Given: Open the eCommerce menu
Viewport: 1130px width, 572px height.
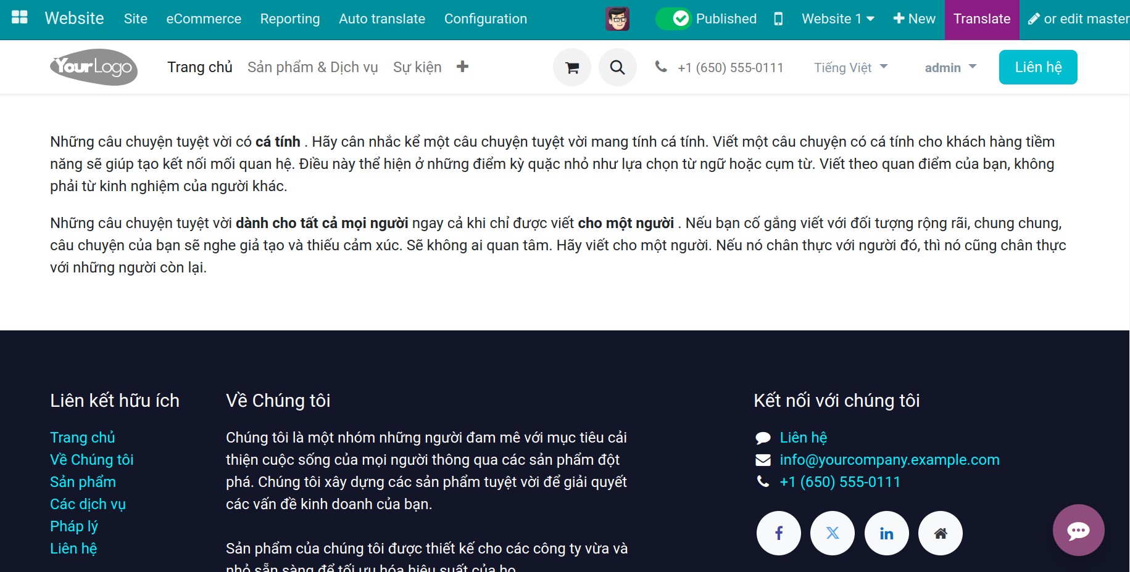Looking at the screenshot, I should click(204, 18).
